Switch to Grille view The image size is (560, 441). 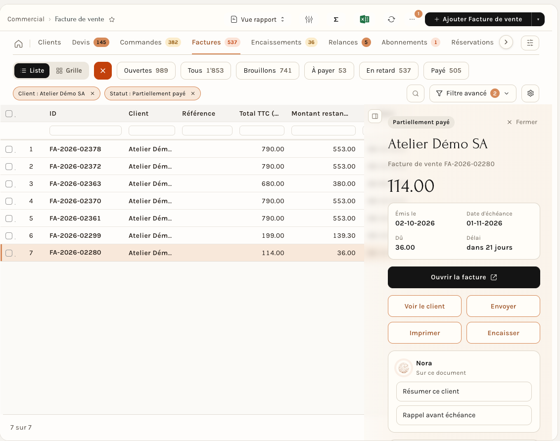point(69,71)
